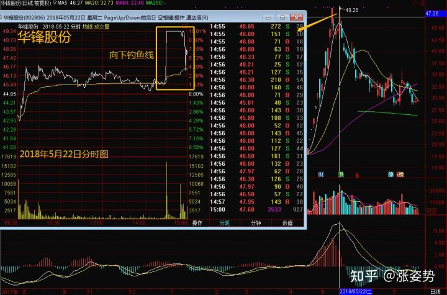
Task: Select tick row 14:56 46.30 126 S
Action: tap(256, 179)
